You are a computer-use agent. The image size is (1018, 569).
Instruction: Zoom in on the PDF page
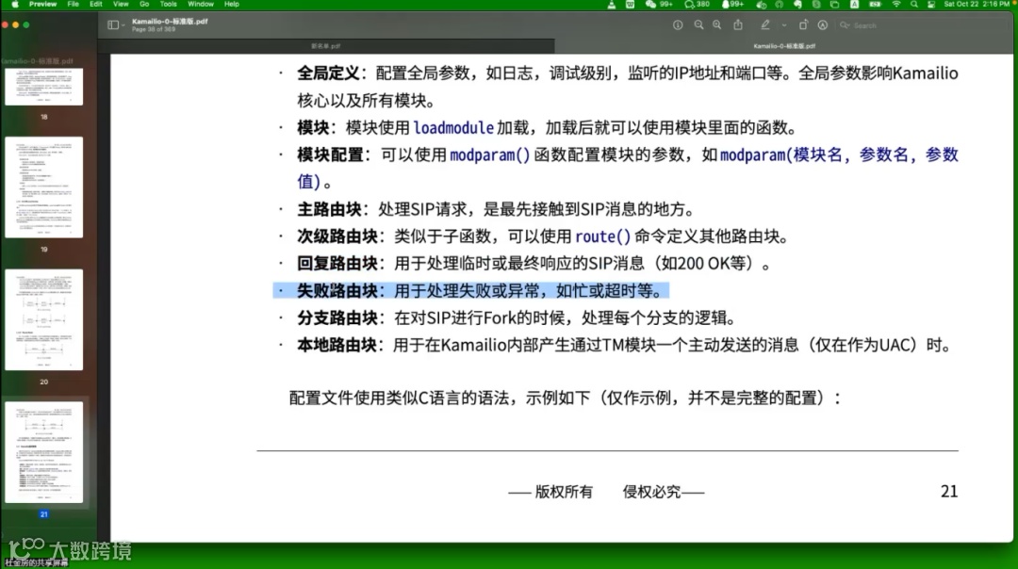[716, 25]
